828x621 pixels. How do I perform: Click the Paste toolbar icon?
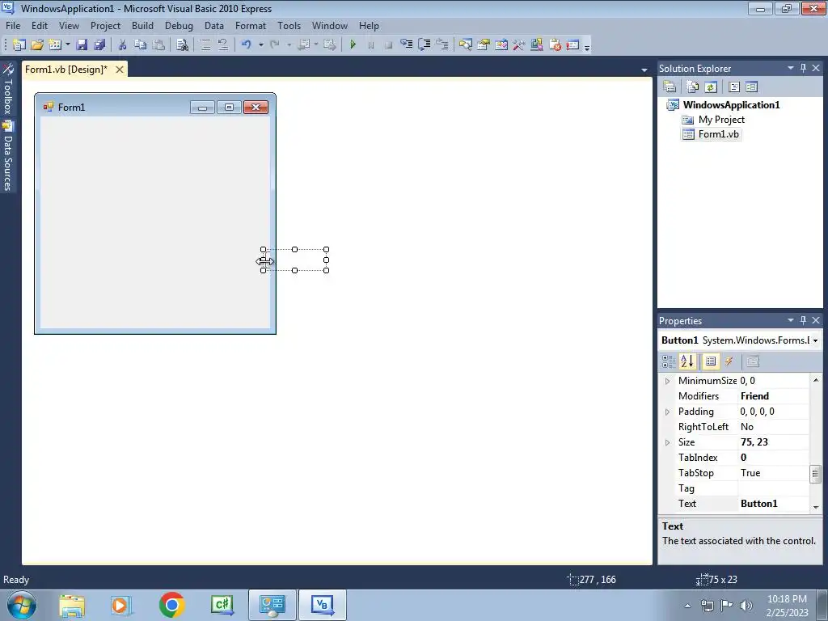(x=158, y=45)
